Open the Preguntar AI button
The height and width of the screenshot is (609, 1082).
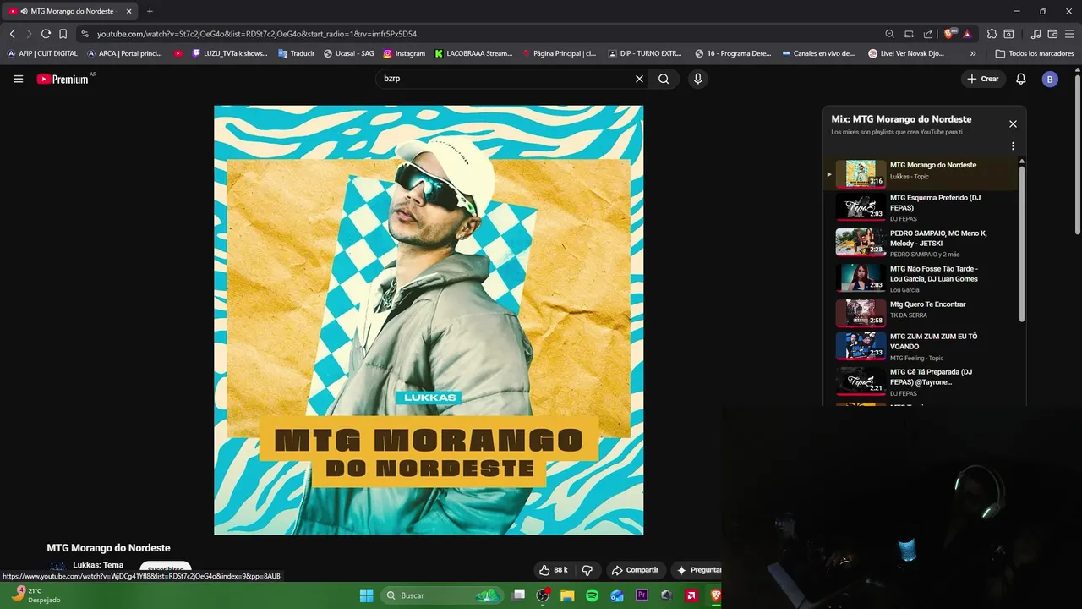[x=698, y=570]
